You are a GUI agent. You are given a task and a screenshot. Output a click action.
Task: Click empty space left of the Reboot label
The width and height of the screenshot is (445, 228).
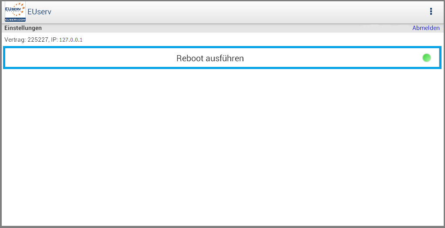click(x=91, y=58)
